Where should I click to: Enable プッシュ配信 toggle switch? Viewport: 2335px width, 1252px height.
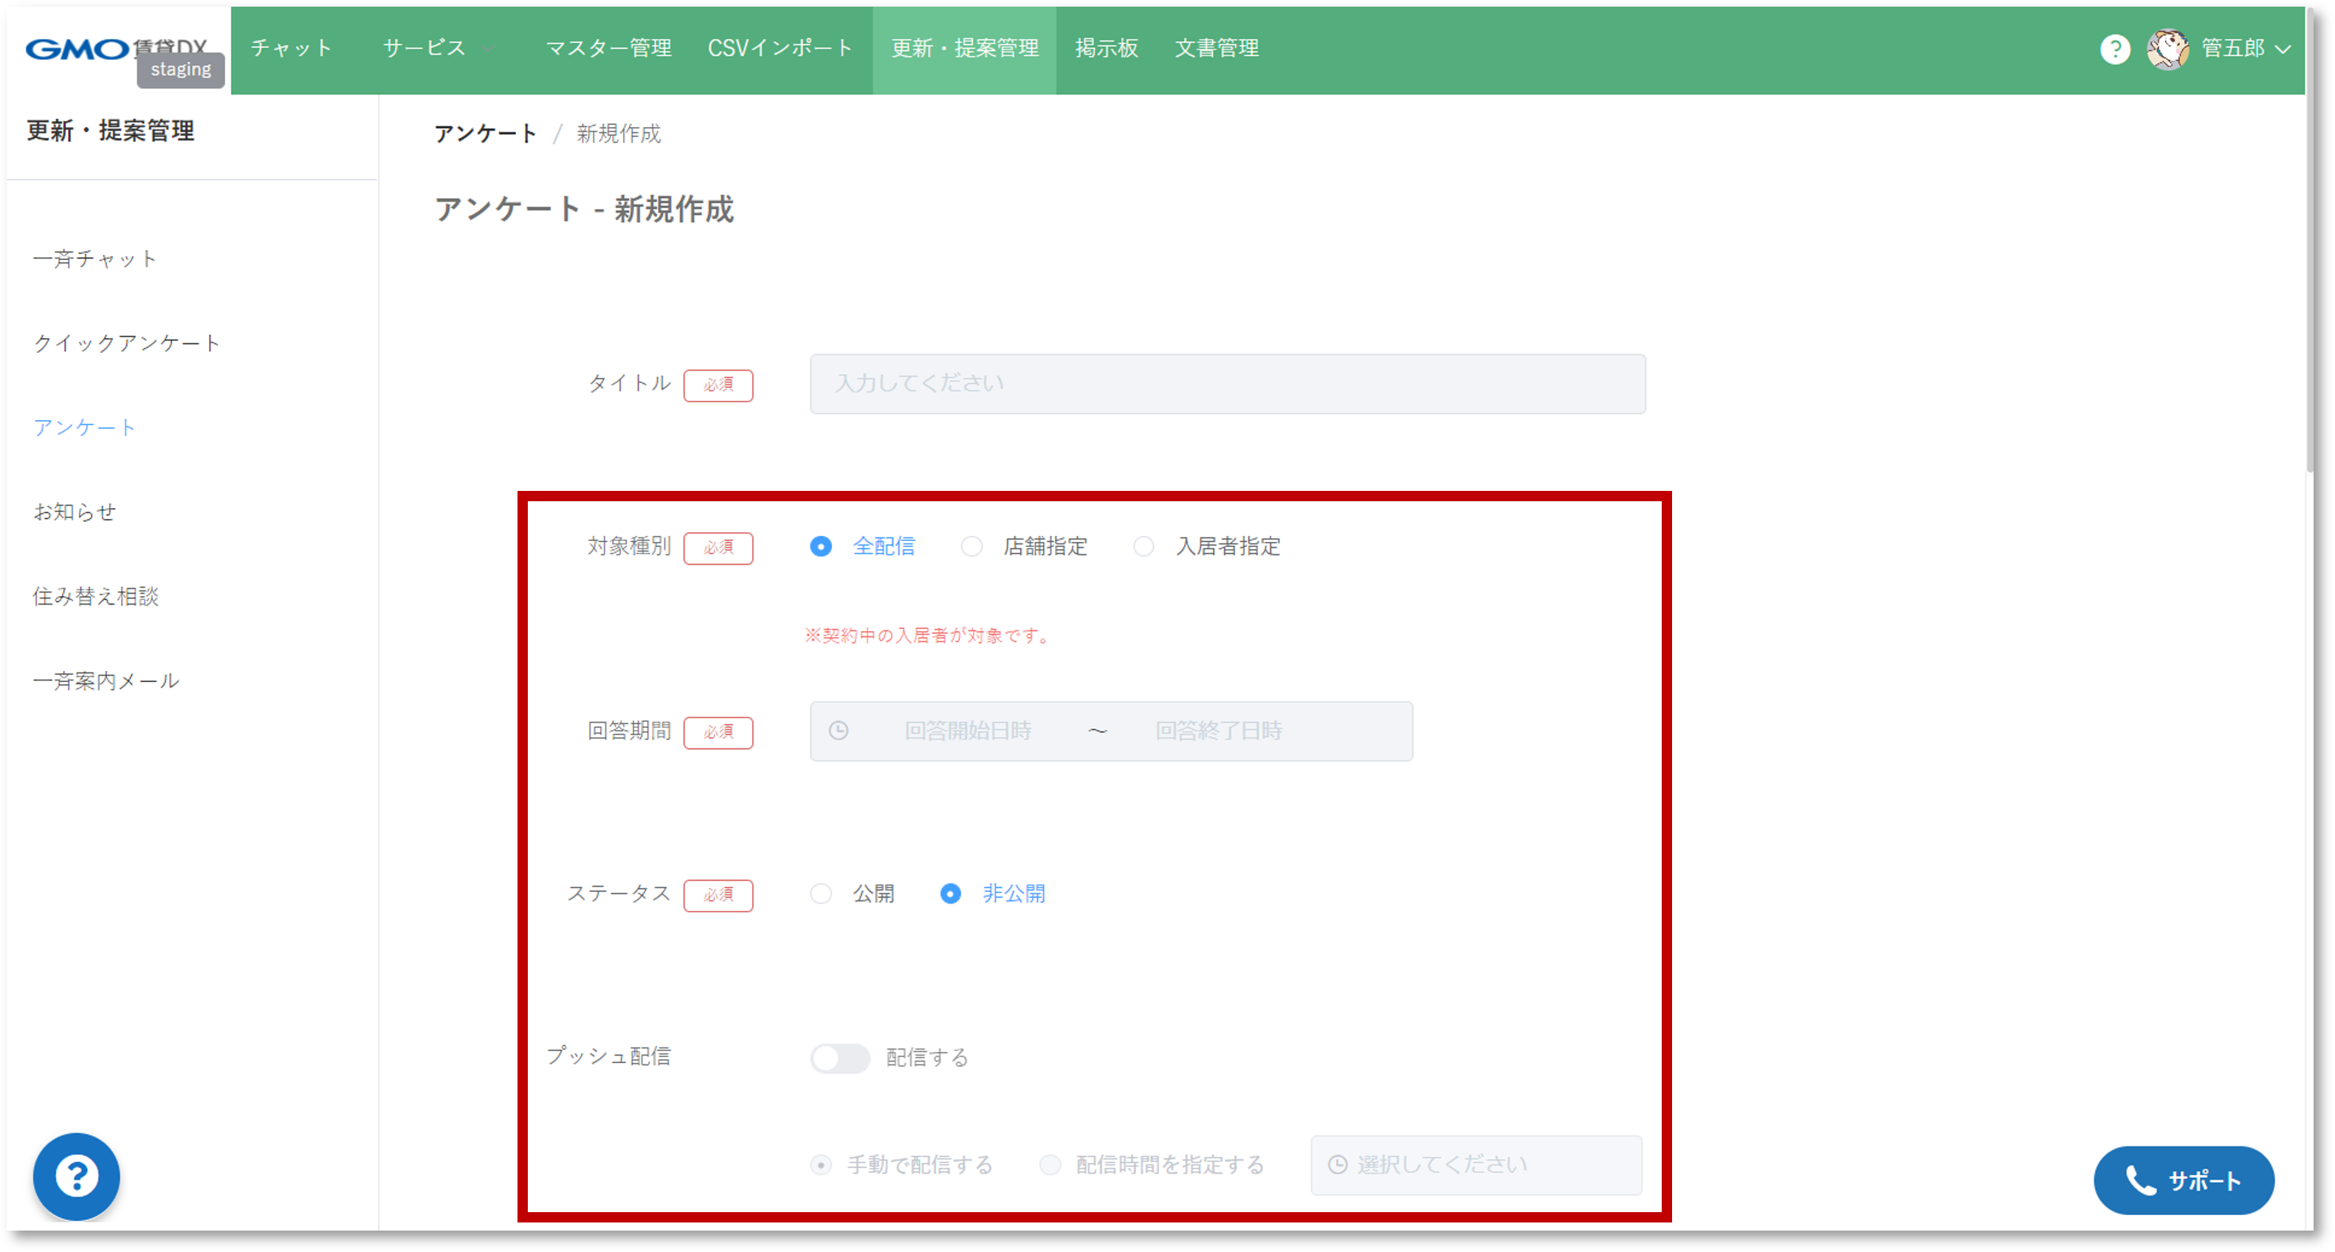tap(839, 1058)
